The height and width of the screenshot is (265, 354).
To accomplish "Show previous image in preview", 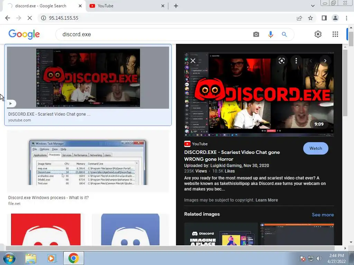I will (311, 61).
